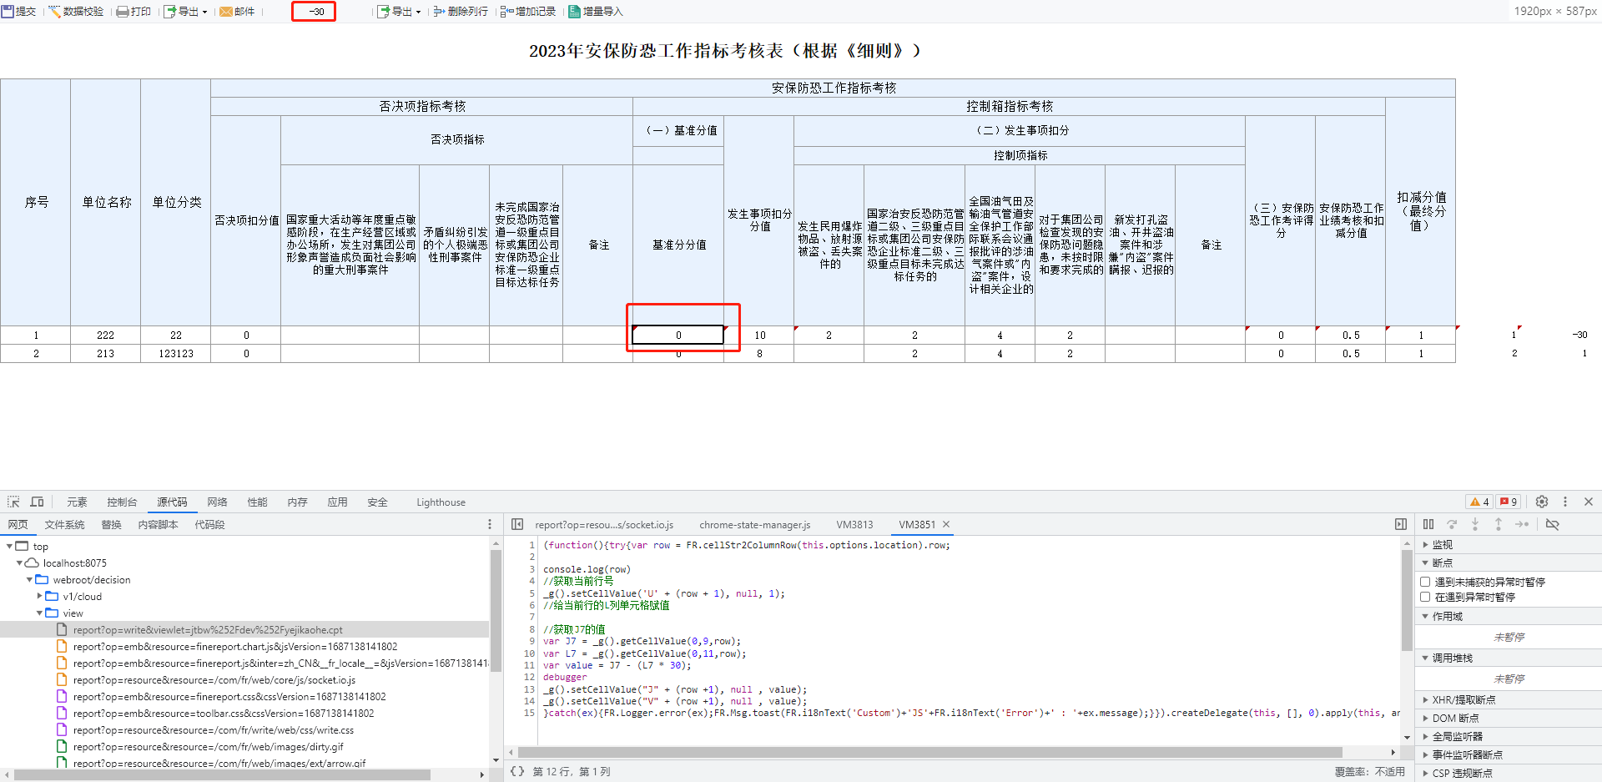This screenshot has height=782, width=1602.
Task: Open the 应用 Application tab
Action: (x=337, y=502)
